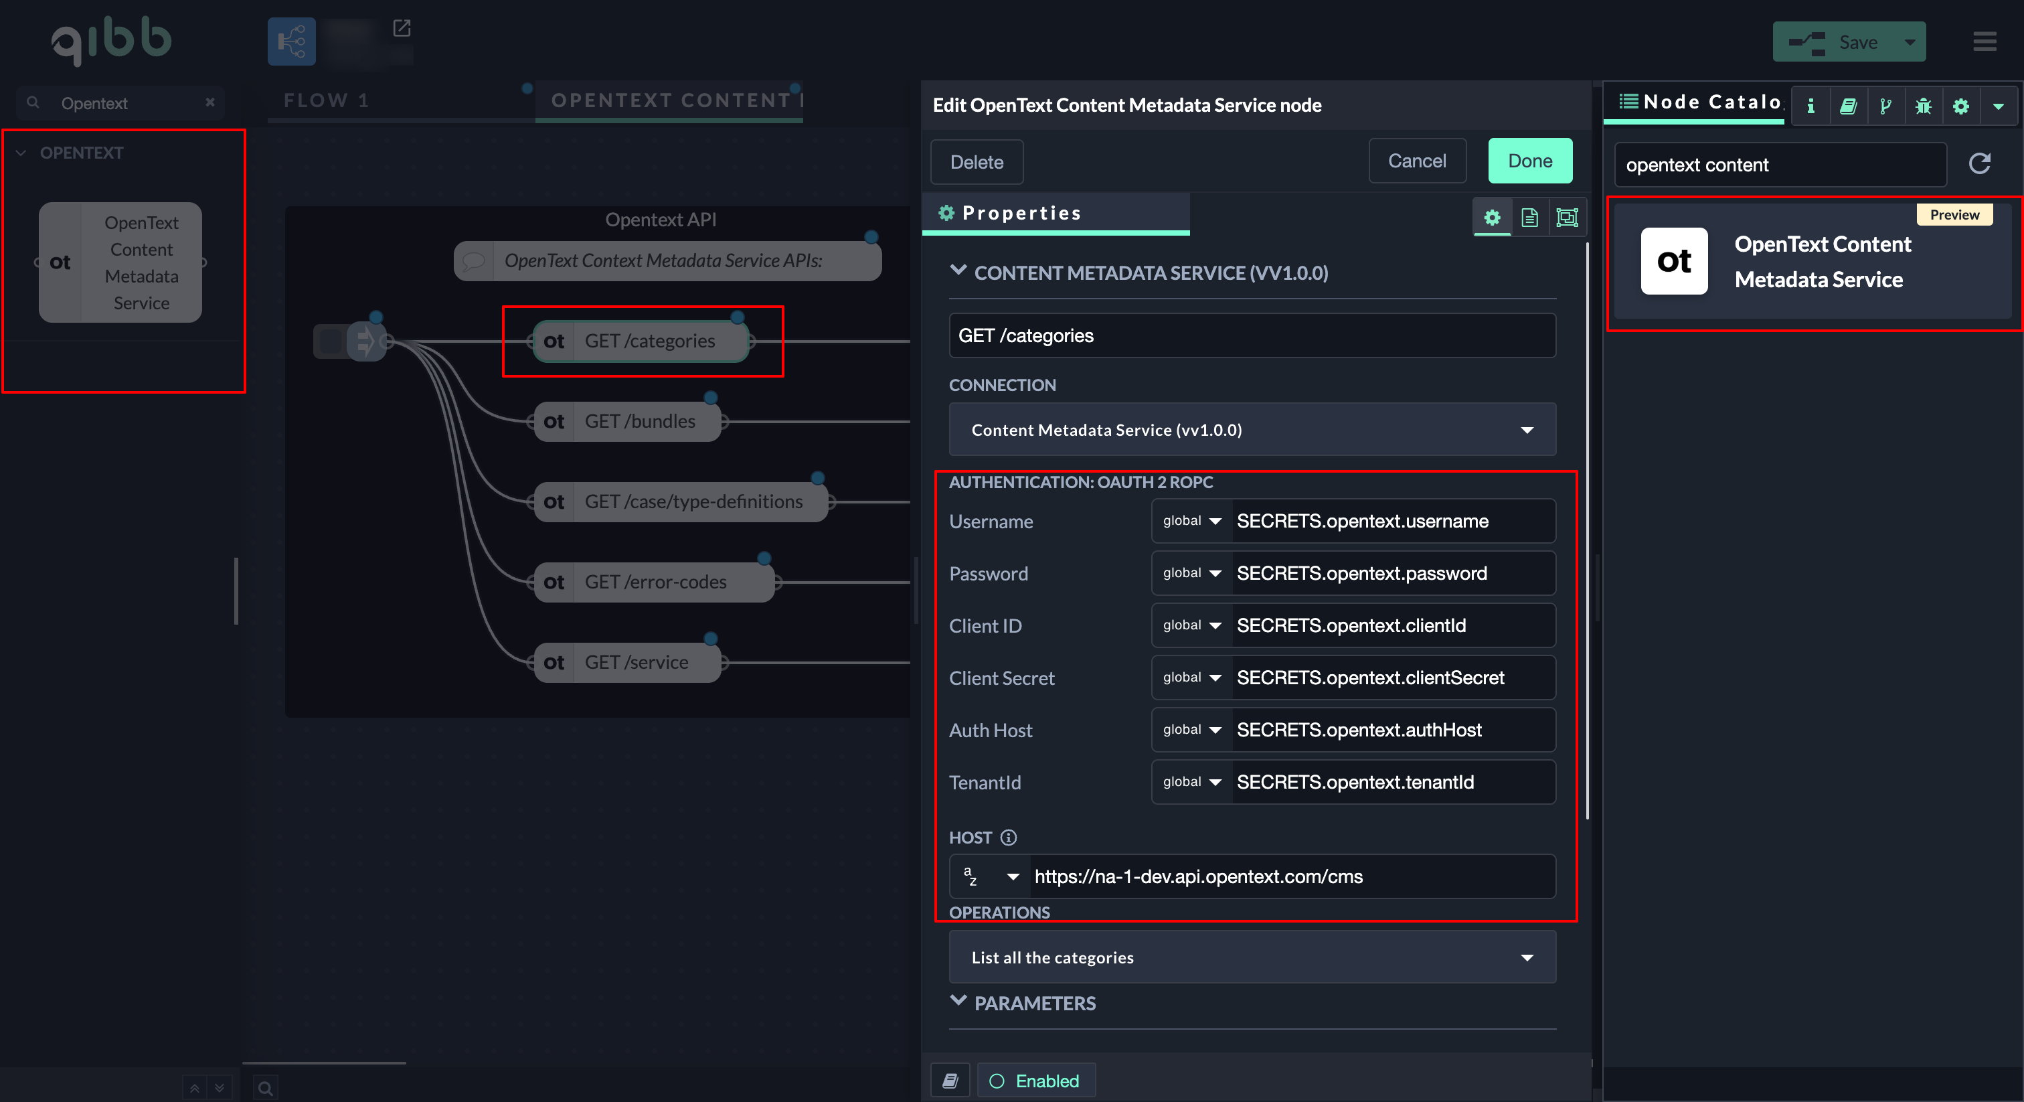Open the debug bug icon panel

tap(1924, 106)
